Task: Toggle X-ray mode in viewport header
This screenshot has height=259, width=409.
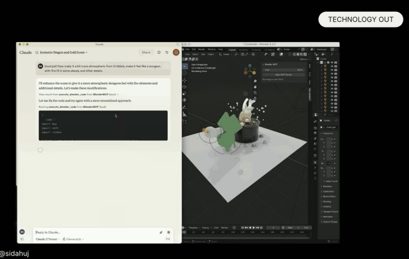Action: click(289, 55)
